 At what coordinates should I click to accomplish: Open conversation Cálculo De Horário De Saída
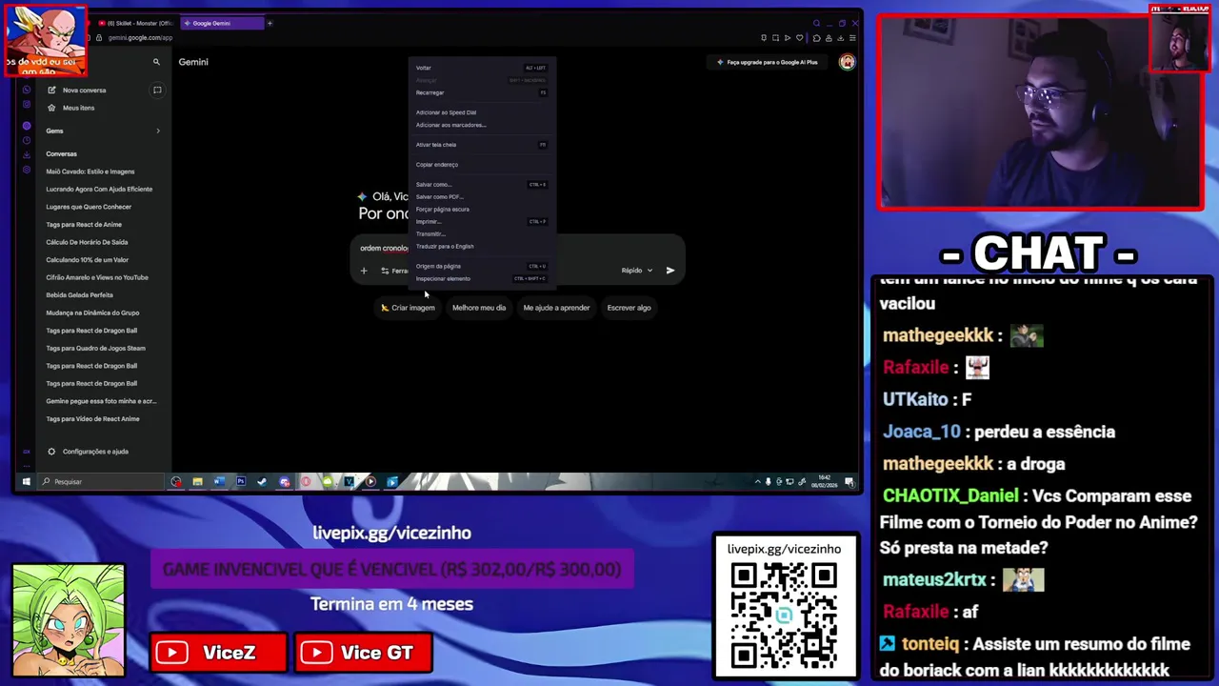(x=87, y=242)
